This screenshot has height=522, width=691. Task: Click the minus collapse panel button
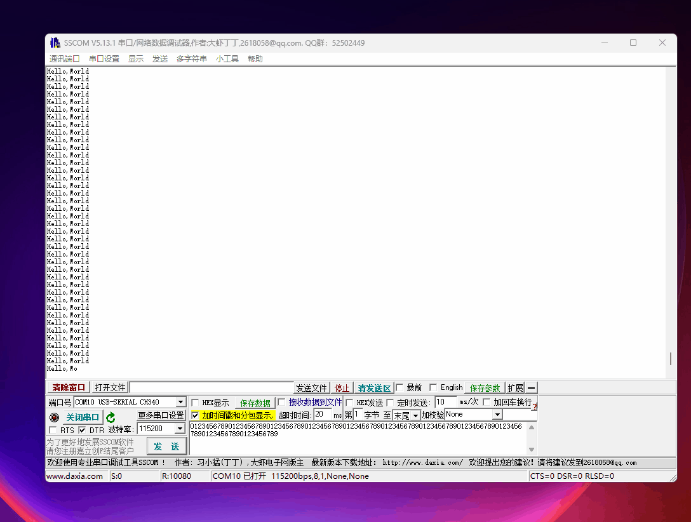click(532, 388)
